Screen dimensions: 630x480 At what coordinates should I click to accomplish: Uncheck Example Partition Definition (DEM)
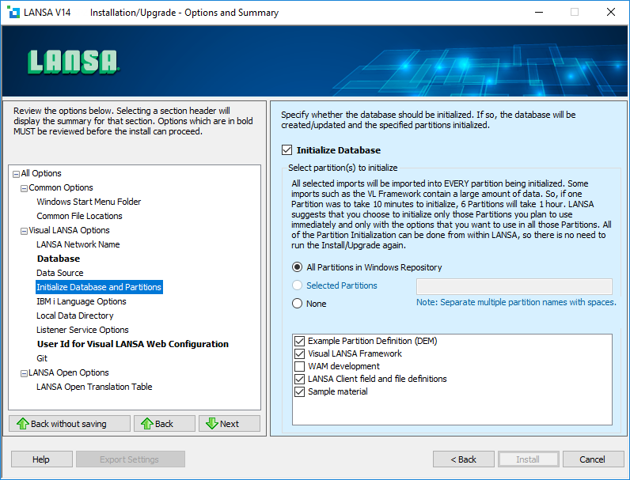pos(299,341)
